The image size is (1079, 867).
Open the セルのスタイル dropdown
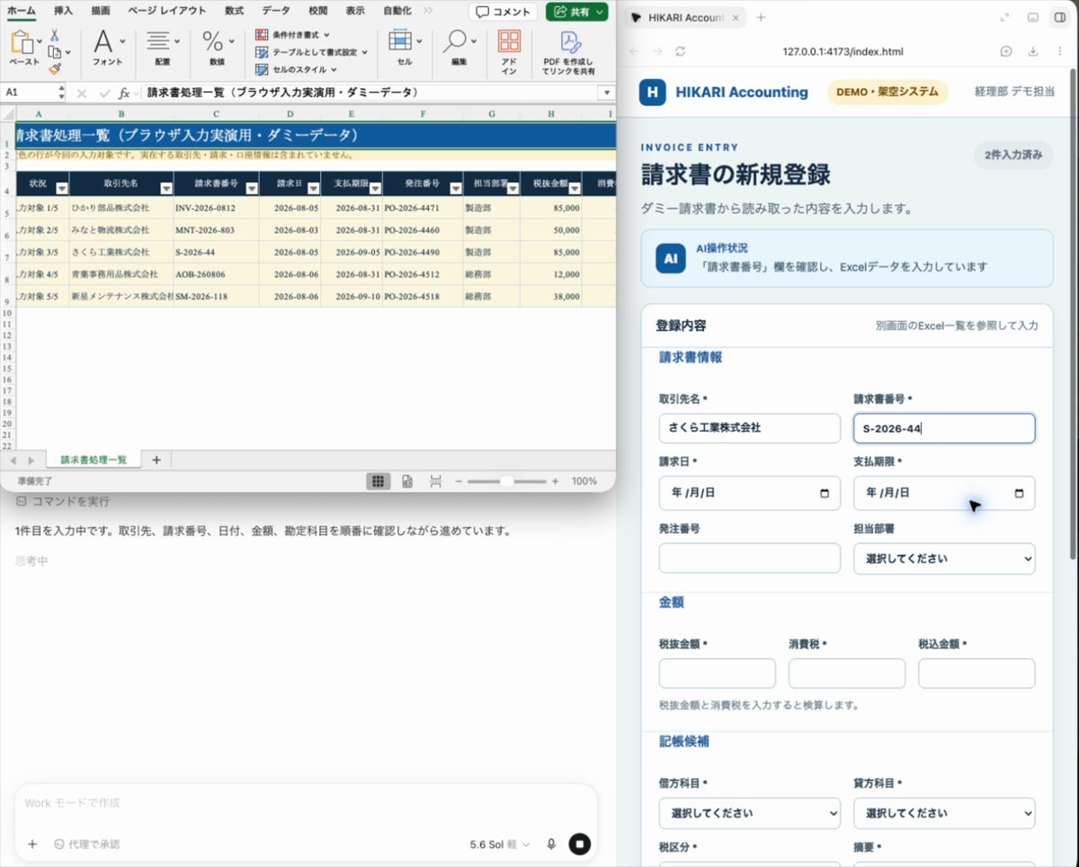coord(296,69)
